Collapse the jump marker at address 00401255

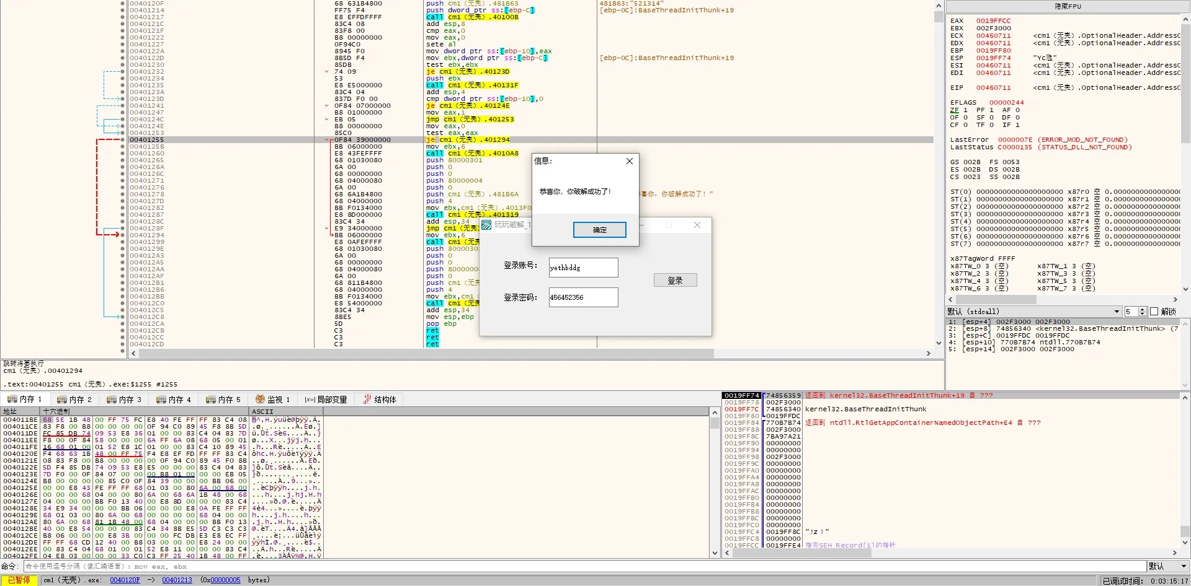pyautogui.click(x=327, y=140)
